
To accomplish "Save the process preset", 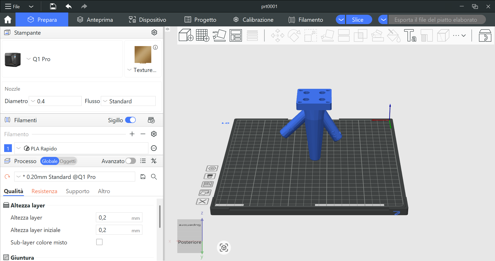I will 143,177.
